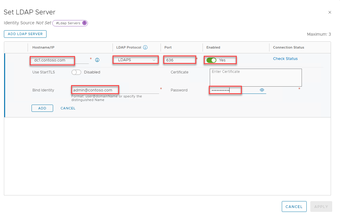Show the password using the eye icon
This screenshot has height=220, width=340.
262,90
